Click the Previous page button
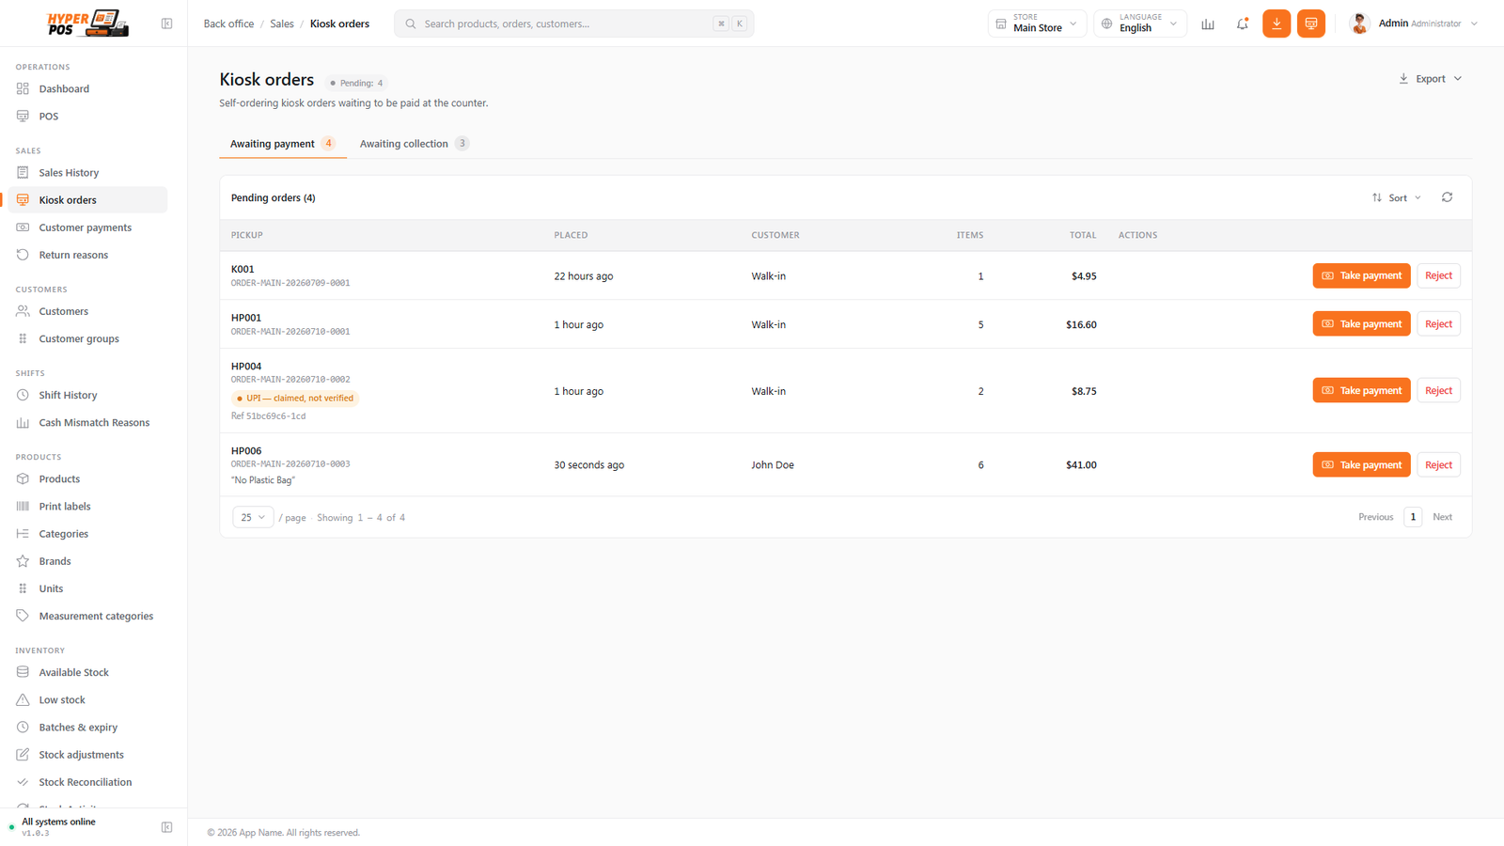 click(x=1375, y=517)
